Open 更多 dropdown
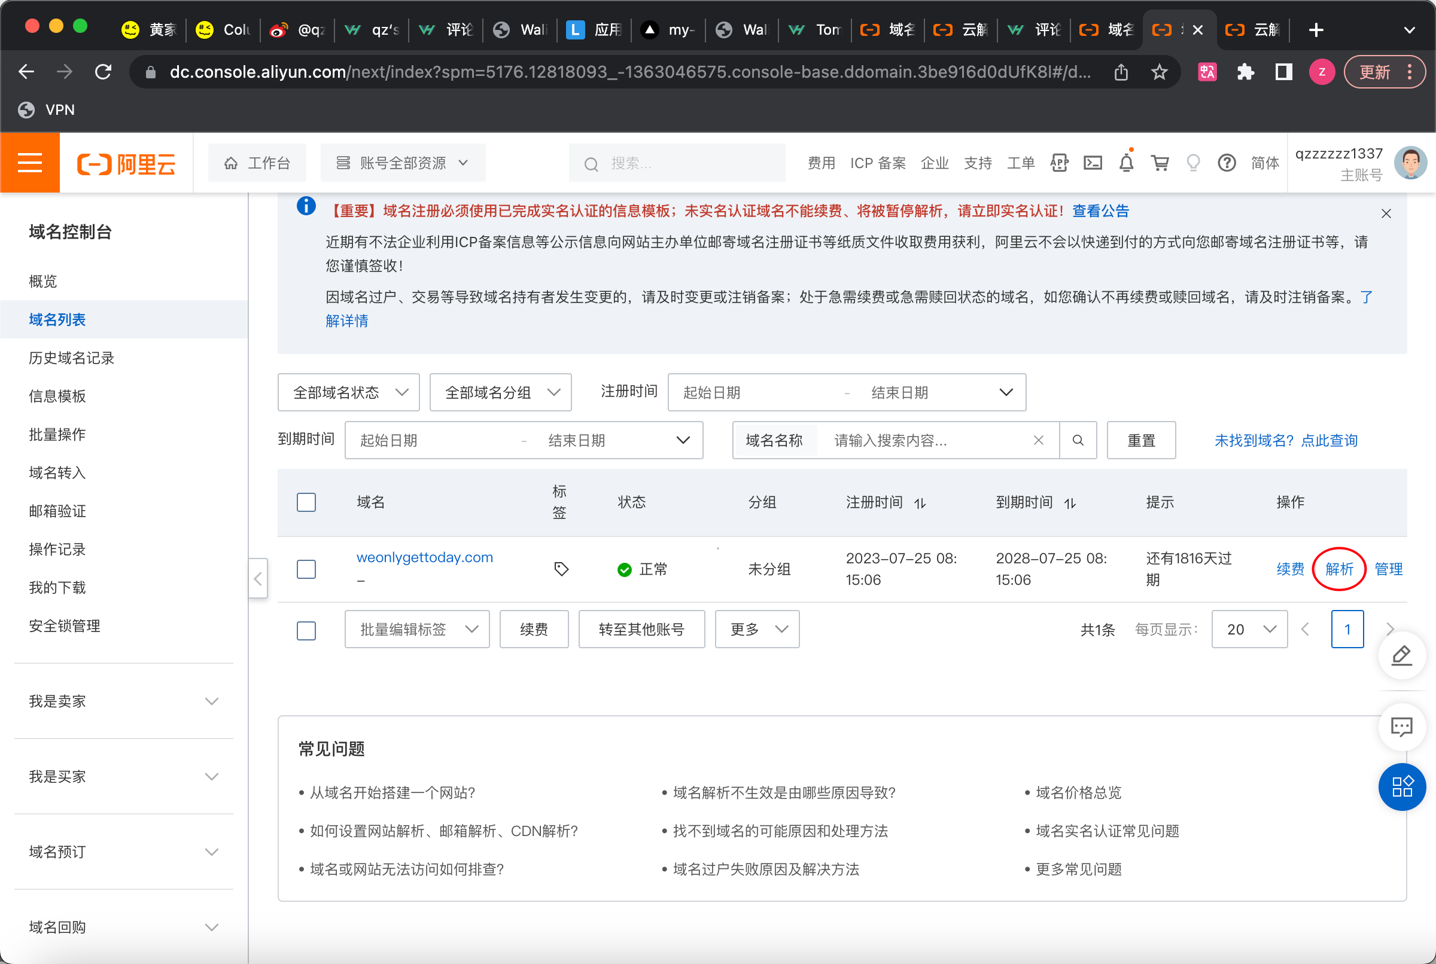1436x964 pixels. 757,629
